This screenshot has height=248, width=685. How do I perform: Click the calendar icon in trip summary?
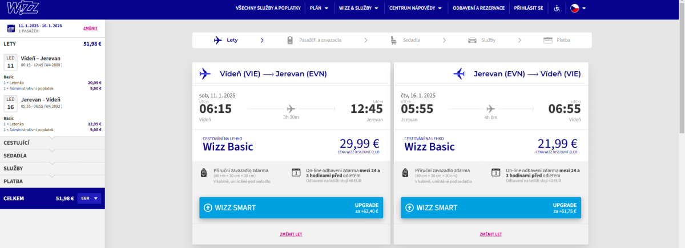(x=10, y=28)
